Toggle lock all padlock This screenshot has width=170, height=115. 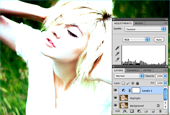(x=137, y=83)
